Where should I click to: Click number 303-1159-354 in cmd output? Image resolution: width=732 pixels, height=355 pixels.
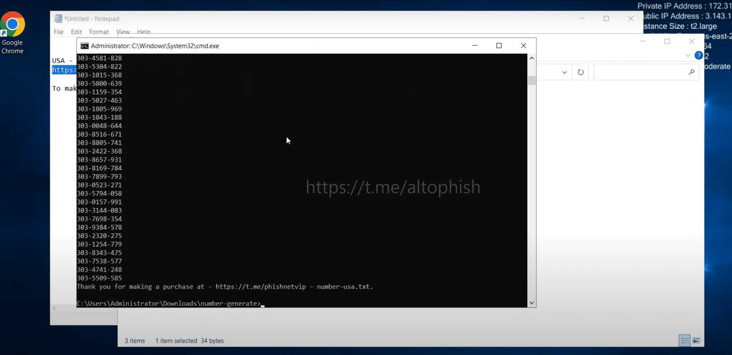99,92
